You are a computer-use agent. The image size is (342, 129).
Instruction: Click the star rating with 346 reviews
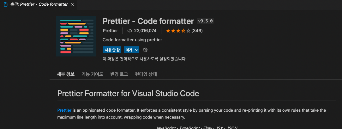pos(184,31)
